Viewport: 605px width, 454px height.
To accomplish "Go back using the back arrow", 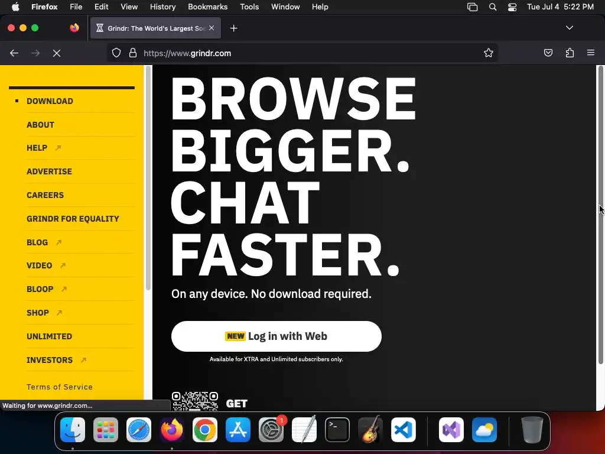I will (x=14, y=53).
